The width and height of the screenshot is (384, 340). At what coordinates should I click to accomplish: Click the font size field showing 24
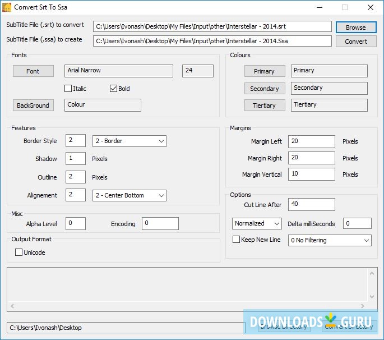(198, 71)
